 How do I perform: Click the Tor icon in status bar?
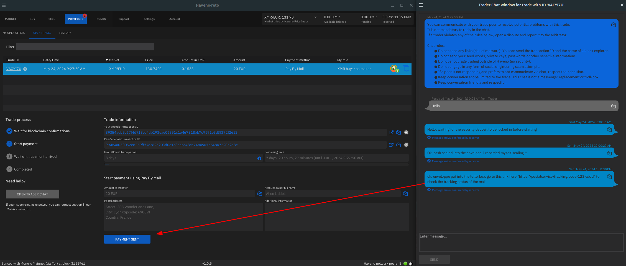click(x=411, y=264)
